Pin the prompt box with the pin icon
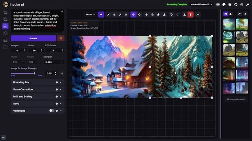 62,11
